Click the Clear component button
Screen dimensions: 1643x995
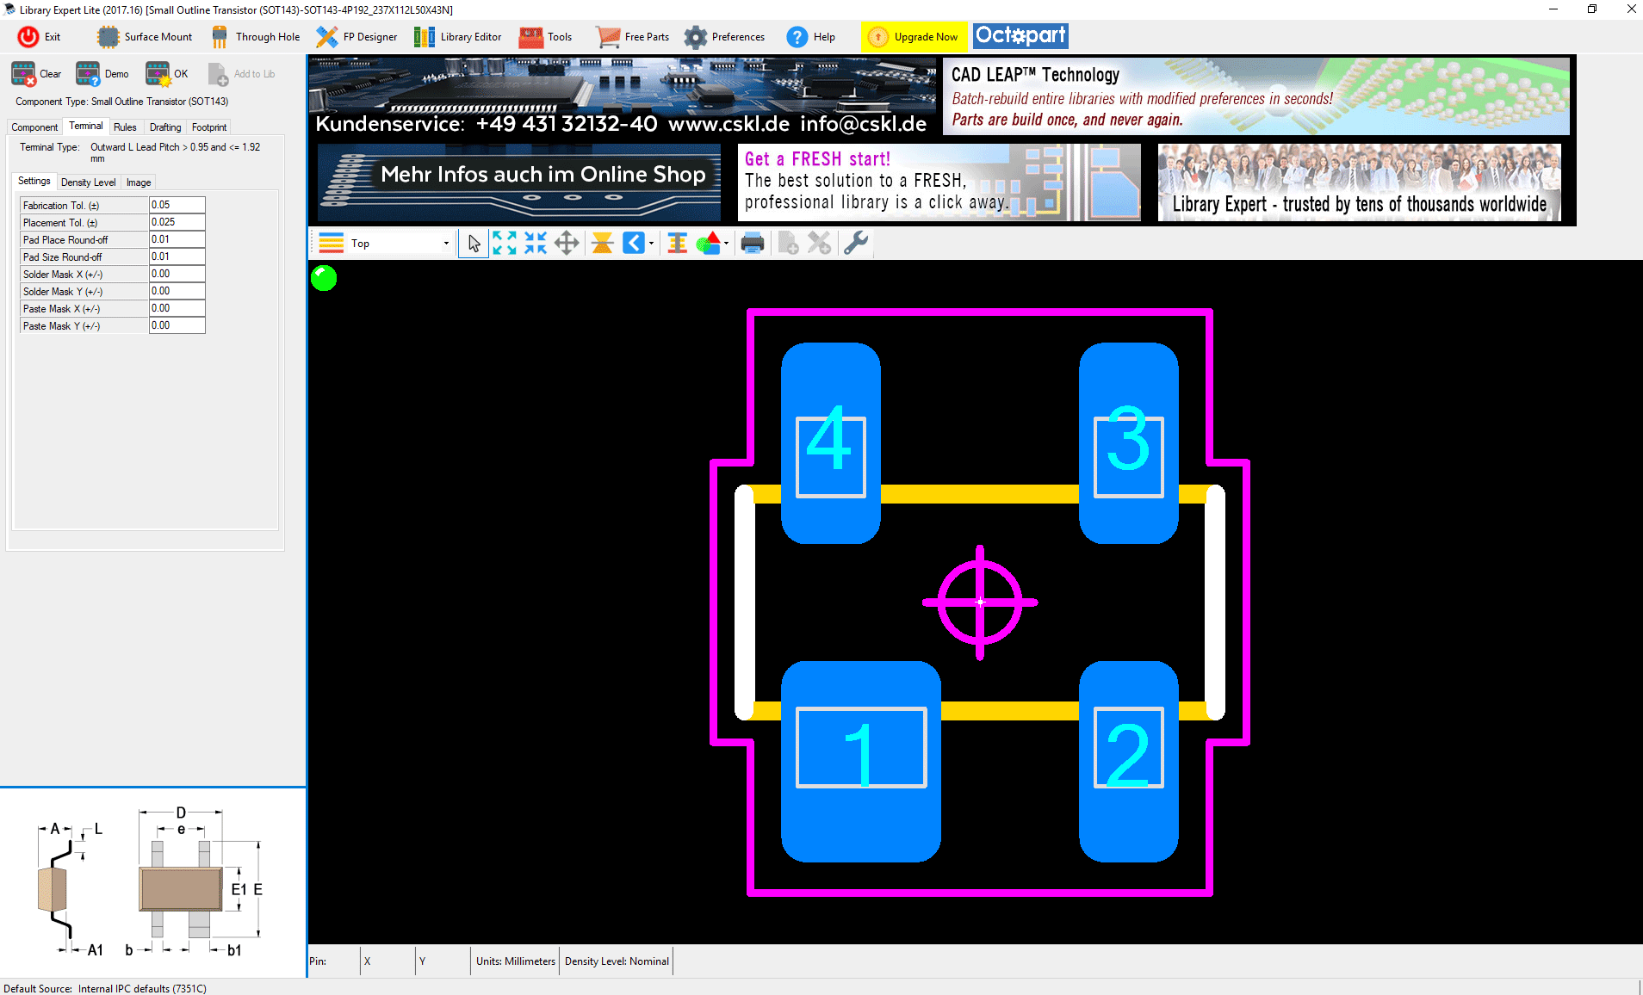(36, 74)
